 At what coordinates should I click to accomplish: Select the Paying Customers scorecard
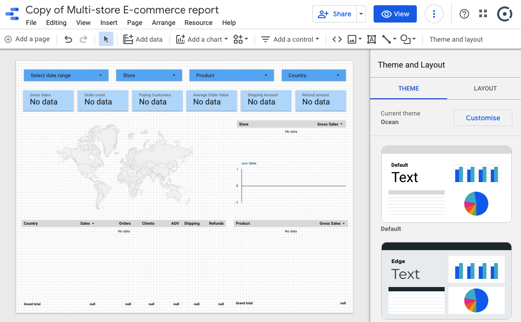click(157, 101)
